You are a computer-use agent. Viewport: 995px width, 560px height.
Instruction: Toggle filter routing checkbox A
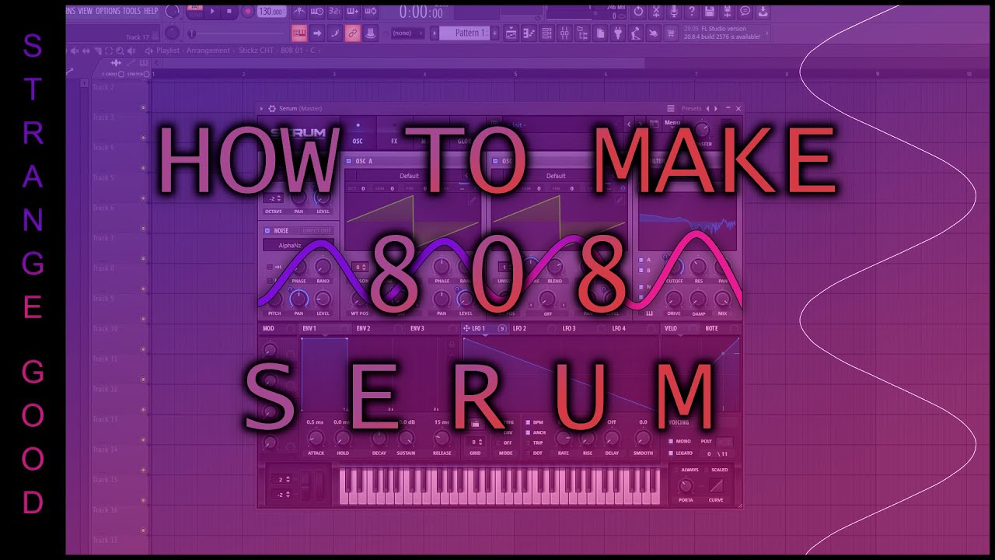click(641, 260)
